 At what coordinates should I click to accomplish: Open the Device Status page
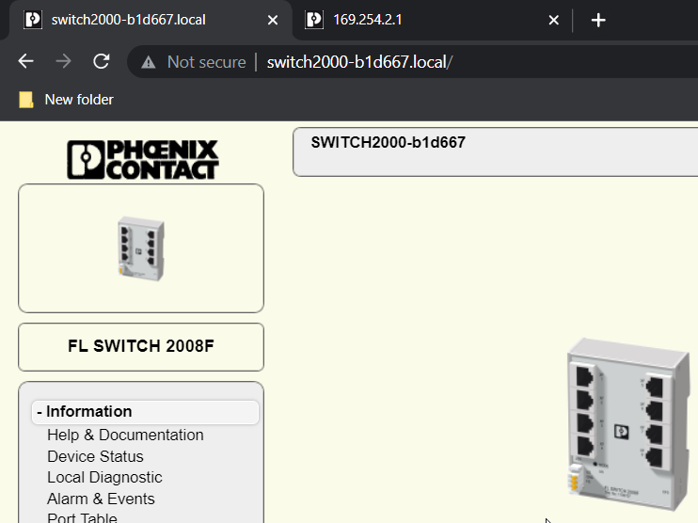coord(95,456)
